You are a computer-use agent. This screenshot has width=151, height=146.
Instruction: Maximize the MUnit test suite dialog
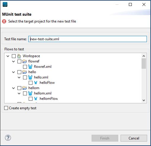point(130,4)
